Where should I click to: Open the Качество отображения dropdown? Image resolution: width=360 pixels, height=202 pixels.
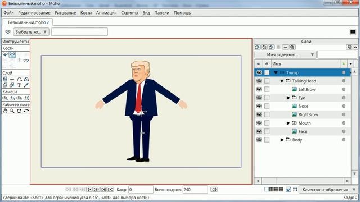(x=328, y=190)
